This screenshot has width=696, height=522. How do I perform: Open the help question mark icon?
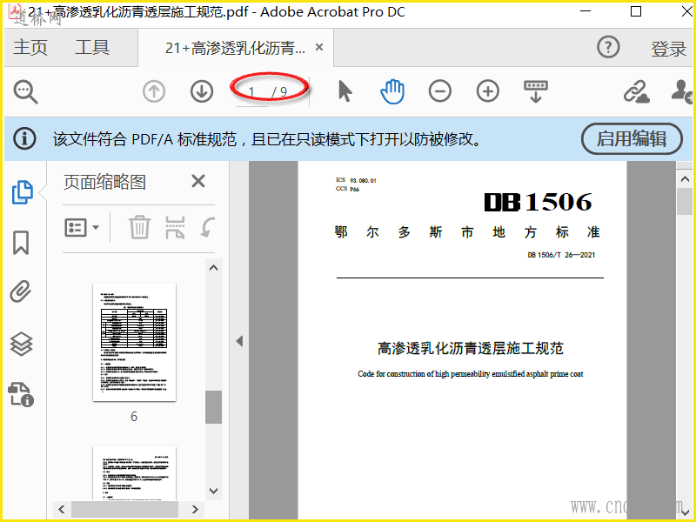(608, 47)
